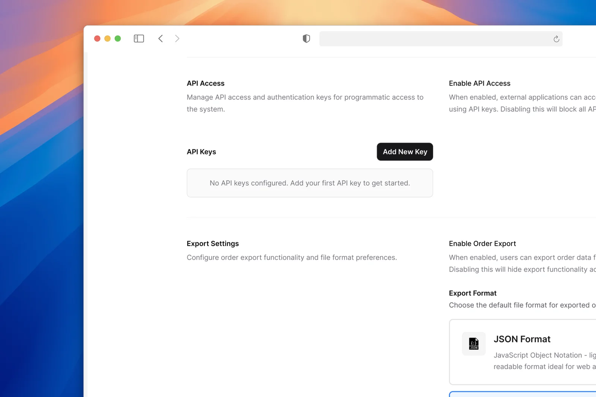
Task: Zoom the window with the green traffic light
Action: [118, 38]
